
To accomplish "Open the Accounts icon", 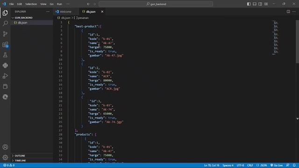I will click(5, 147).
